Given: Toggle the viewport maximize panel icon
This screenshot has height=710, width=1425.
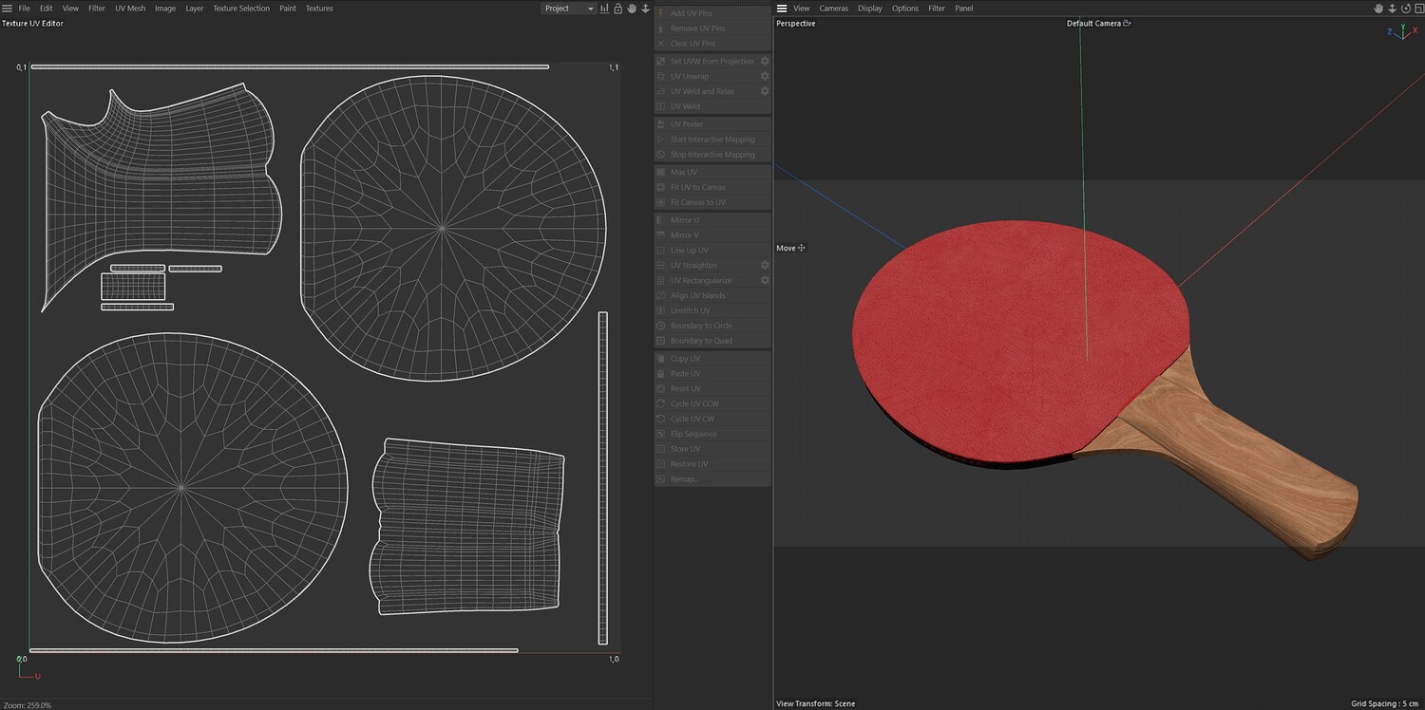Looking at the screenshot, I should pyautogui.click(x=1418, y=9).
